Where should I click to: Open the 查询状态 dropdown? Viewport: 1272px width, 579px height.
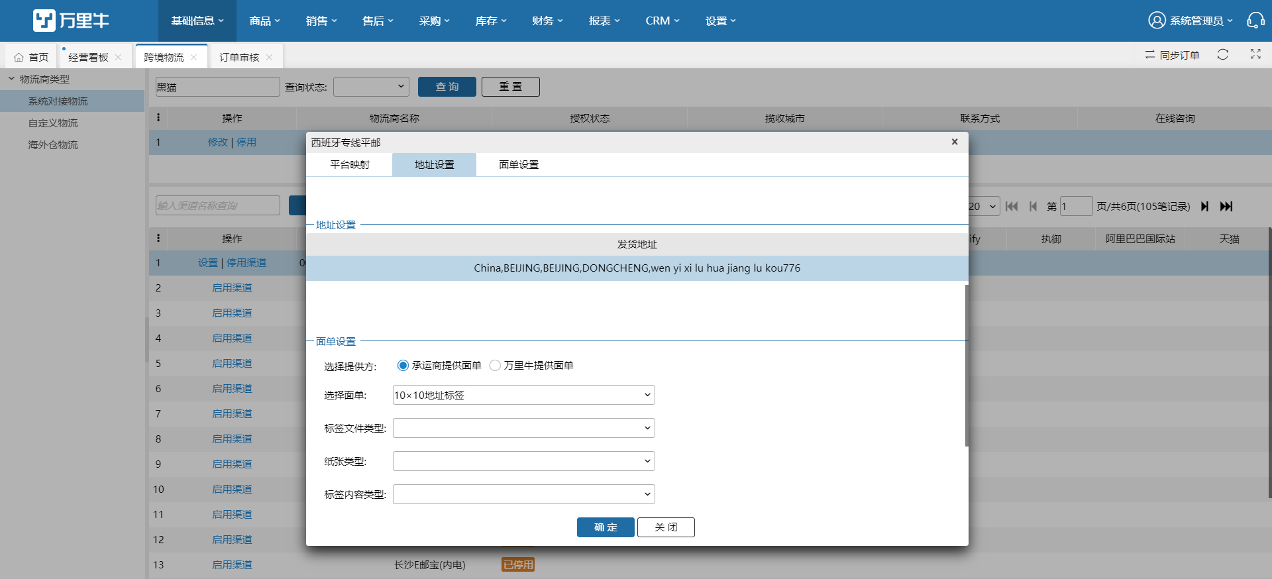[x=371, y=87]
